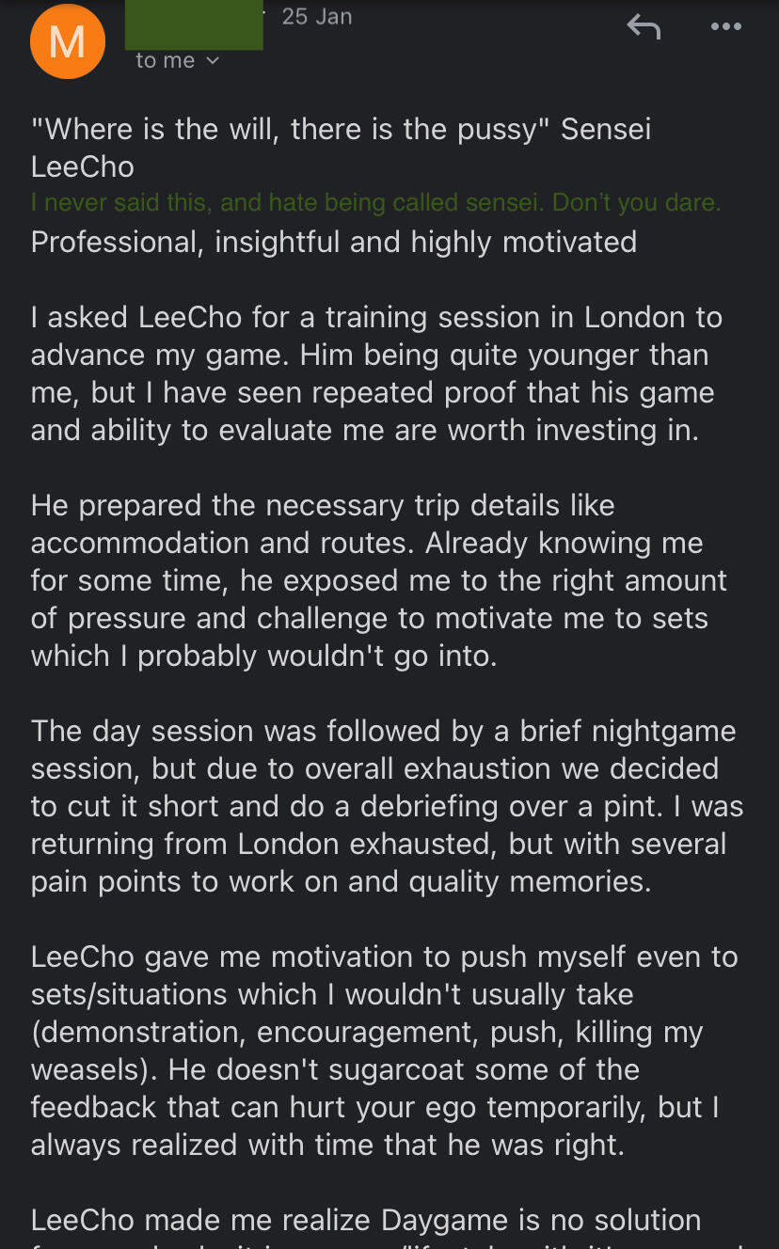Tap "Professional, insightful and highly motivated" line
Image resolution: width=779 pixels, height=1249 pixels.
point(333,242)
